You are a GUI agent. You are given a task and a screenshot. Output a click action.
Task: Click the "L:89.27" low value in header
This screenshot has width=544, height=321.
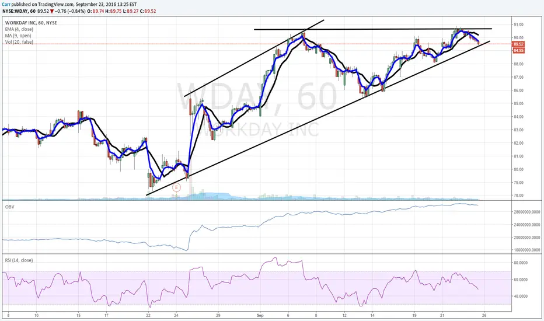pyautogui.click(x=131, y=11)
